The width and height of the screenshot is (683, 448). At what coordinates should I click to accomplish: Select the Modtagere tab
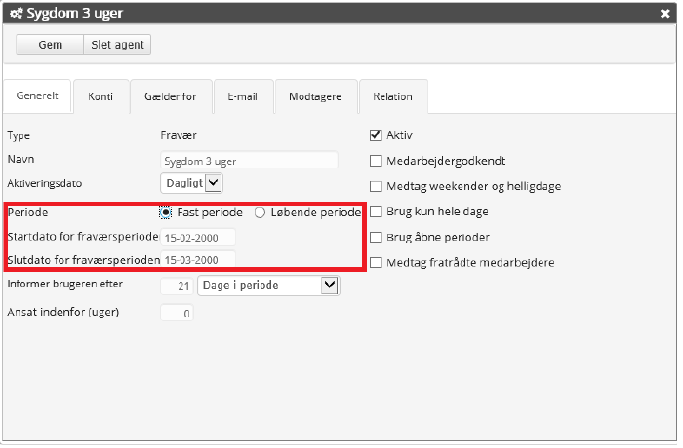click(x=316, y=96)
